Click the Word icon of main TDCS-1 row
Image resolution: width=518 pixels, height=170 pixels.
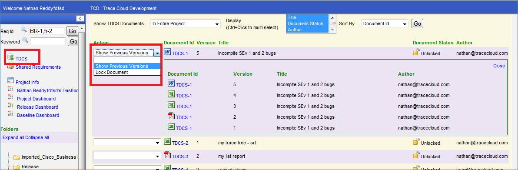click(x=167, y=52)
